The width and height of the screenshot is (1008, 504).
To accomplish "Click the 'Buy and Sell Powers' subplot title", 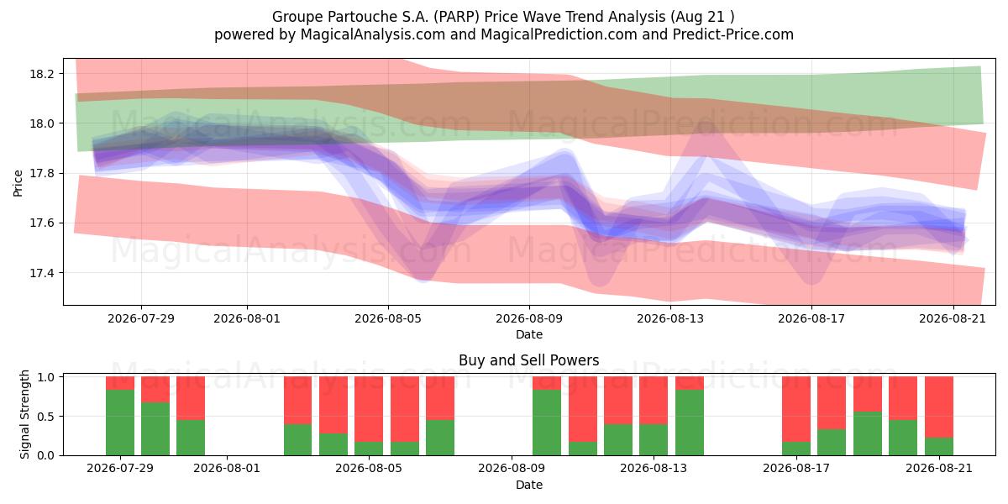I will pyautogui.click(x=529, y=360).
